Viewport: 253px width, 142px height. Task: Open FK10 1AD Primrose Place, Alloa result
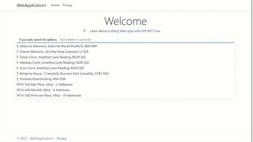tap(125, 95)
